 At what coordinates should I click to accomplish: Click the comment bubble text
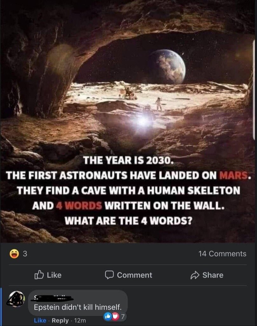click(78, 307)
